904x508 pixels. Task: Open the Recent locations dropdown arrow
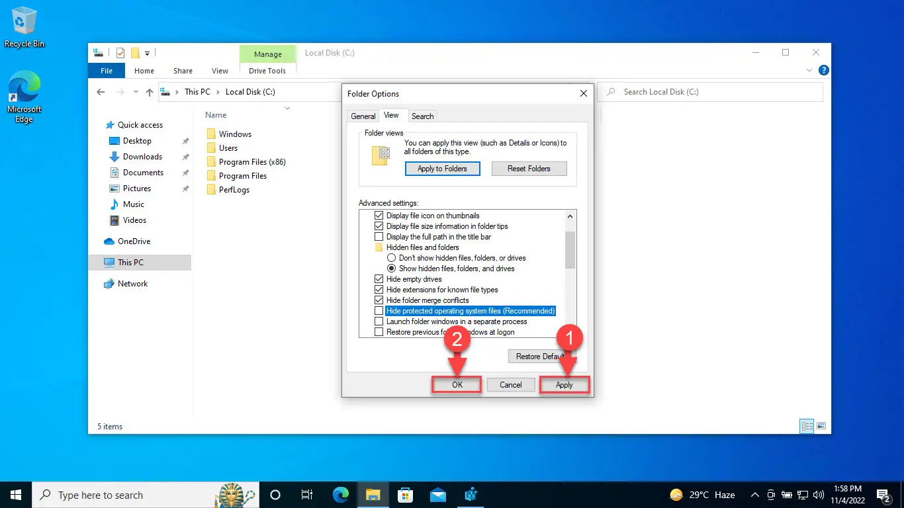pyautogui.click(x=136, y=92)
